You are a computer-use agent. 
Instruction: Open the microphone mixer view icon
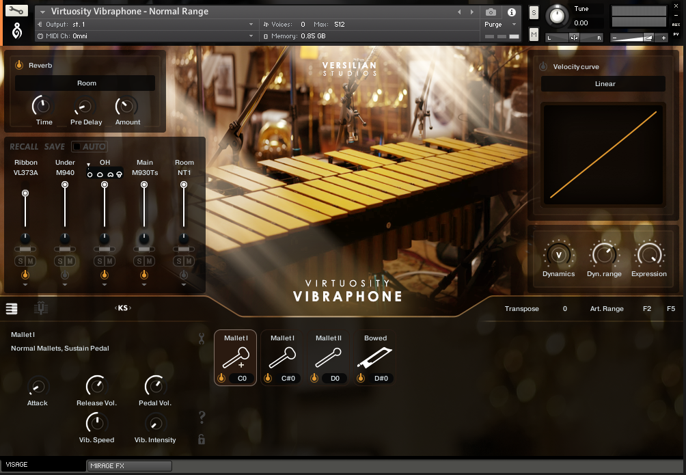tap(41, 309)
